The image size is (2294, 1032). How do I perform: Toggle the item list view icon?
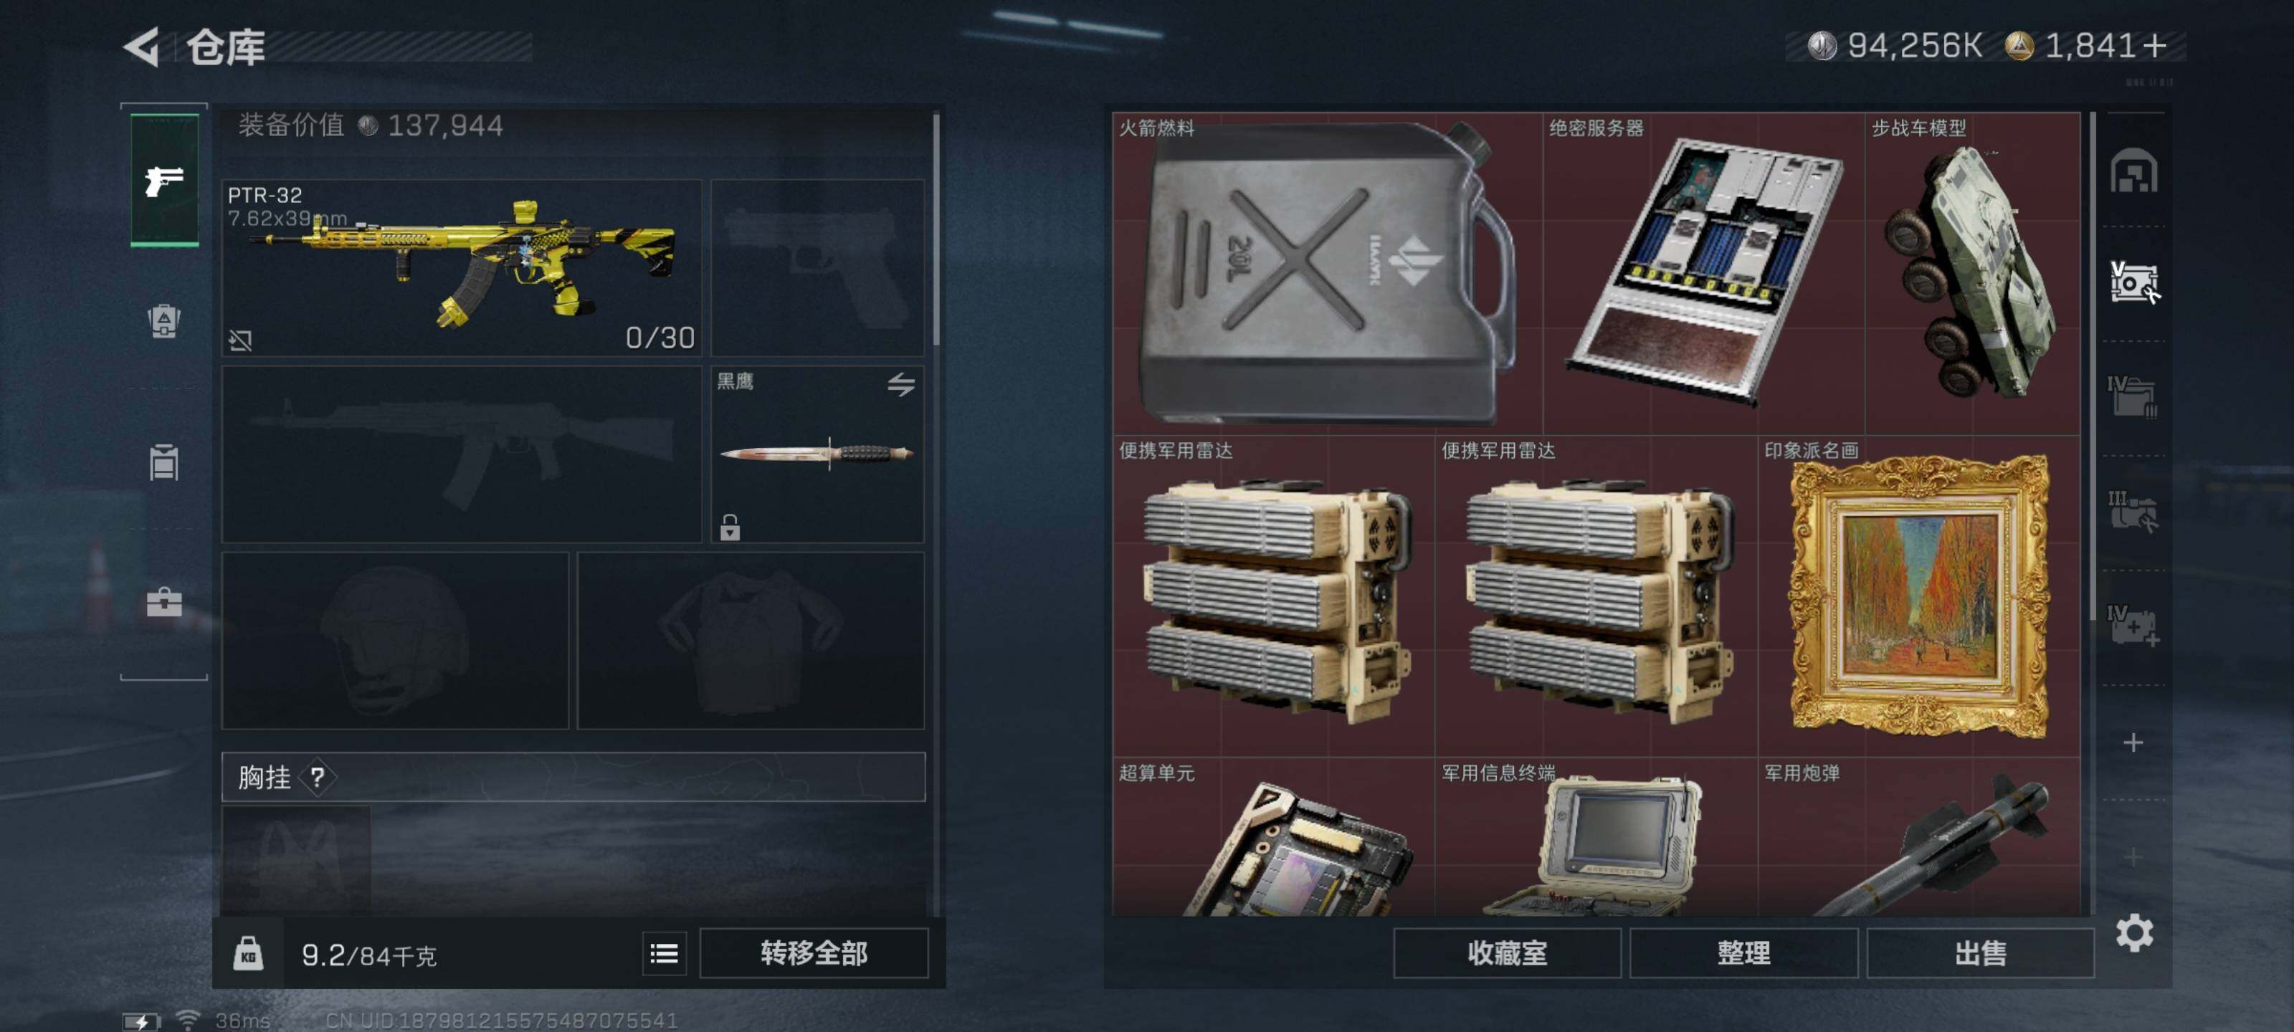coord(665,954)
